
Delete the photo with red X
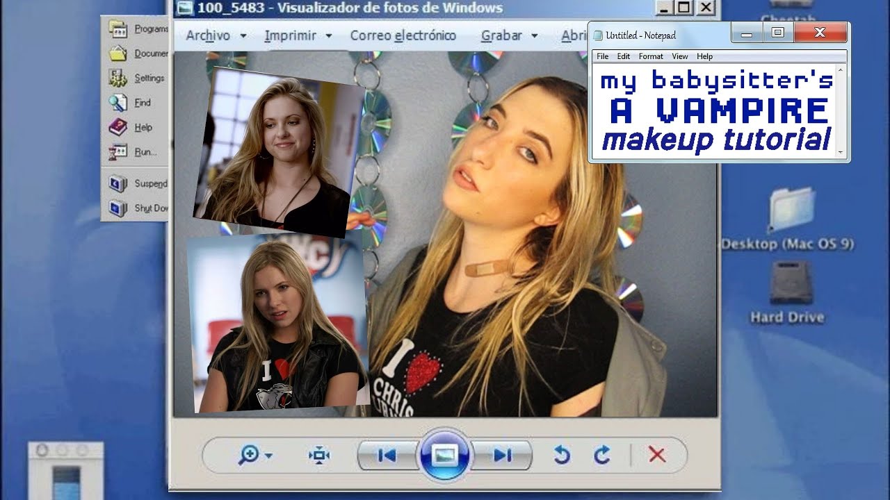tap(657, 456)
